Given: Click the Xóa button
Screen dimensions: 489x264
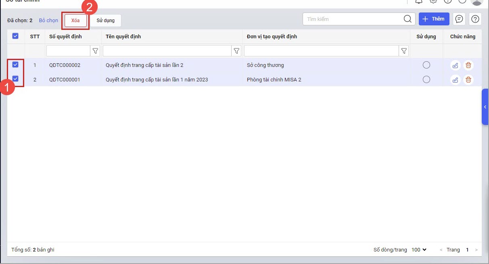Looking at the screenshot, I should tap(75, 21).
